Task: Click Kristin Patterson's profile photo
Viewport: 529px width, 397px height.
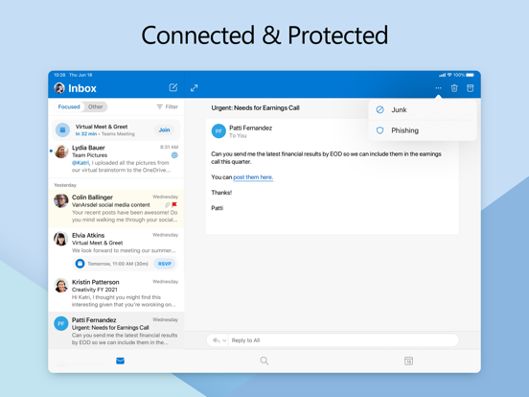Action: coord(61,286)
